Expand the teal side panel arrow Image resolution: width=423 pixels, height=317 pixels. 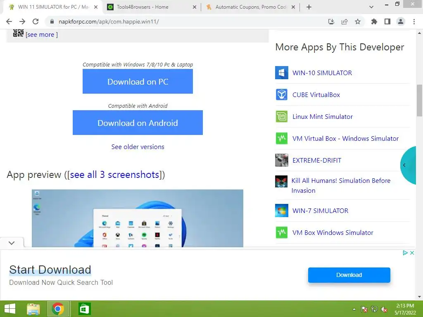coord(404,165)
